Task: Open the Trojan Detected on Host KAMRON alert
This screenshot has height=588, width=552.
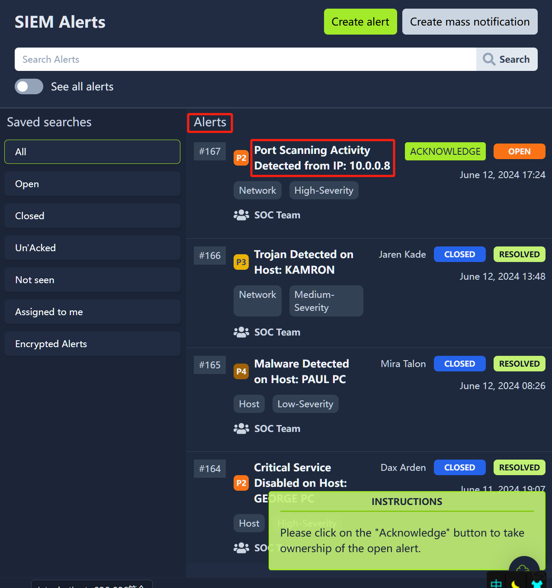Action: (304, 262)
